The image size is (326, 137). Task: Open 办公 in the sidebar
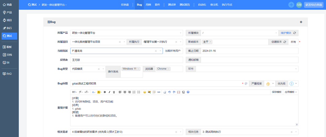point(7,74)
